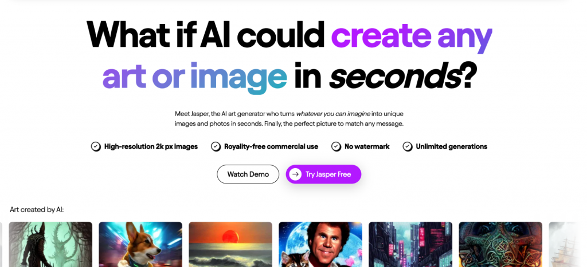Click the checkmark icon beside Royality-free commercial use
The height and width of the screenshot is (267, 587).
tap(216, 146)
